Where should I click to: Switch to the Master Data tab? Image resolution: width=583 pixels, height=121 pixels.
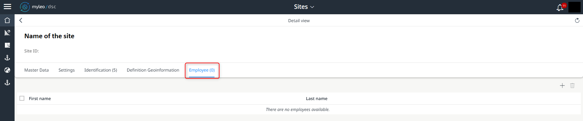(36, 70)
